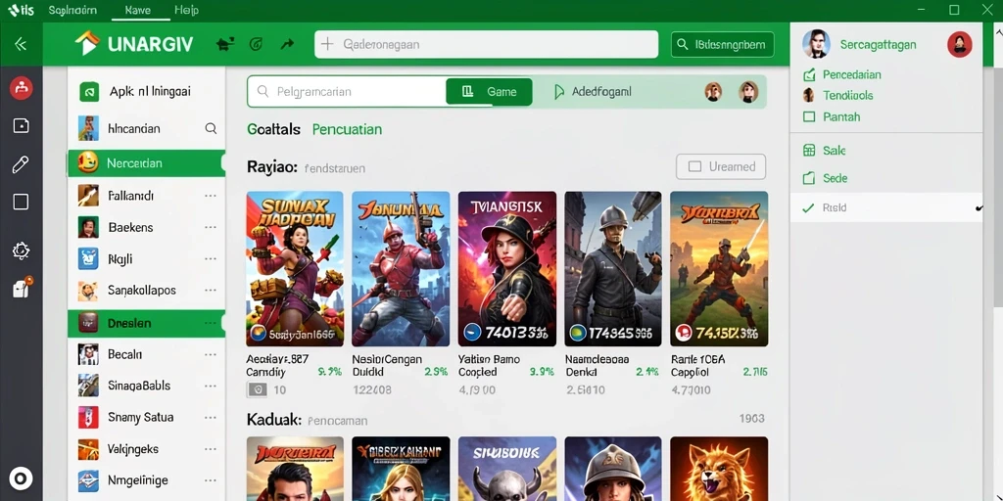
Task: Open options dots for Dneslen
Action: click(211, 323)
